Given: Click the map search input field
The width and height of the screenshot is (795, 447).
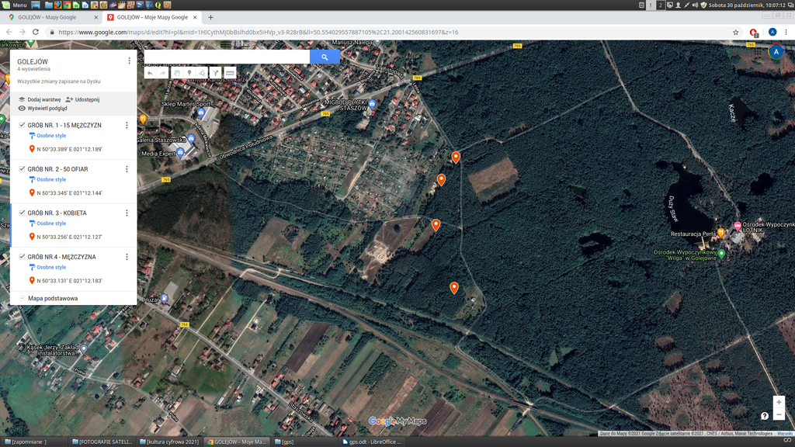Looking at the screenshot, I should [227, 57].
